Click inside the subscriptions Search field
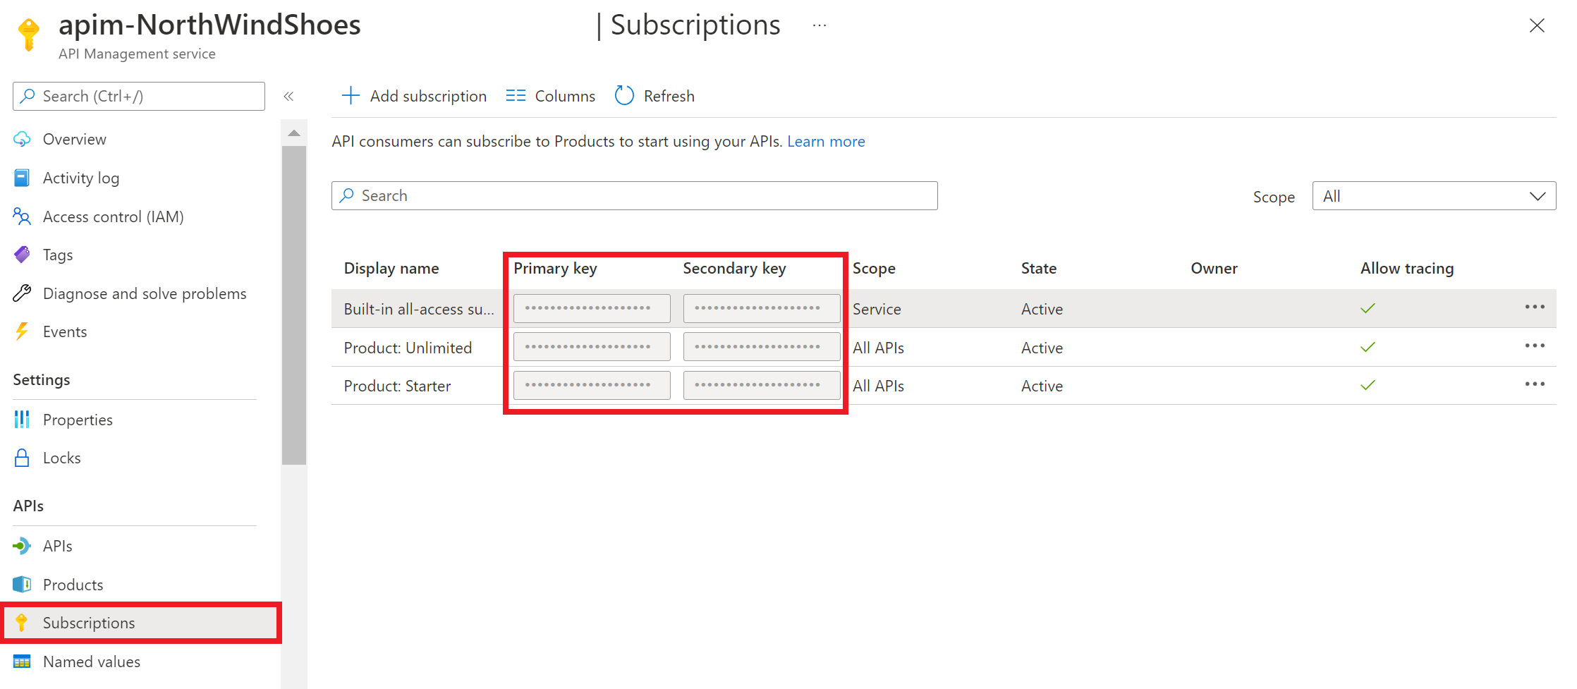This screenshot has height=689, width=1577. (x=633, y=195)
